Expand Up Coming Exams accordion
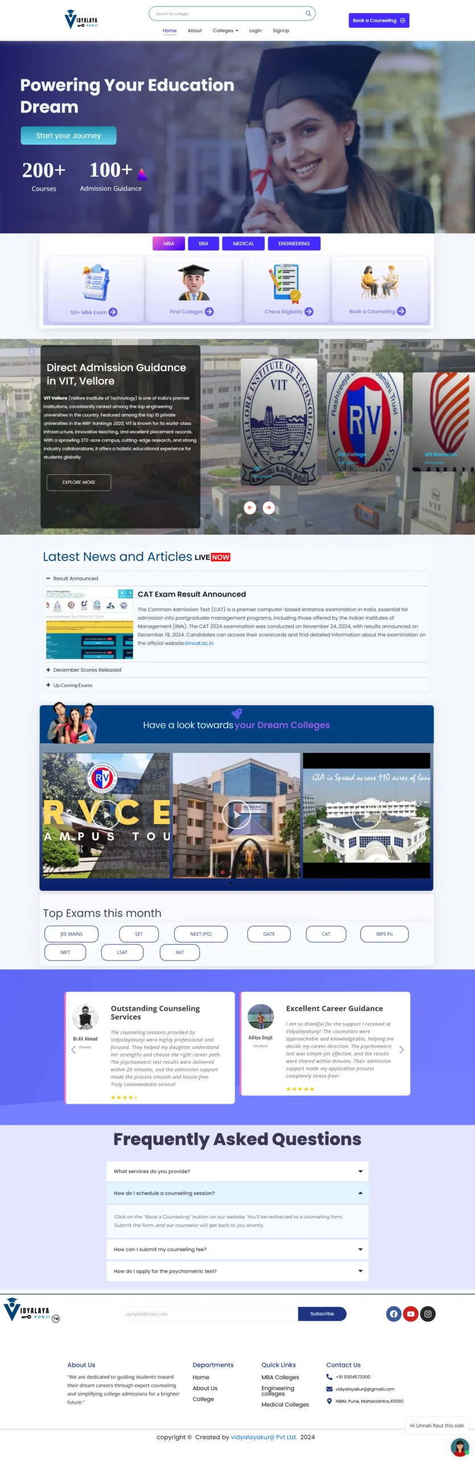The width and height of the screenshot is (475, 1461). click(x=72, y=685)
